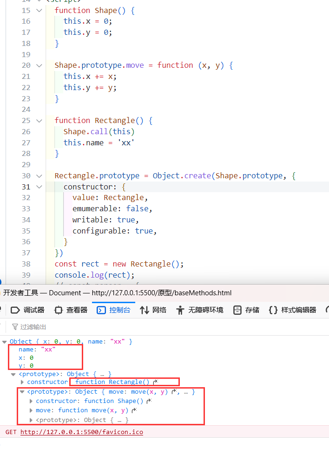Collapse the function Shape fold arrow at line 15
The image size is (329, 461).
point(39,11)
